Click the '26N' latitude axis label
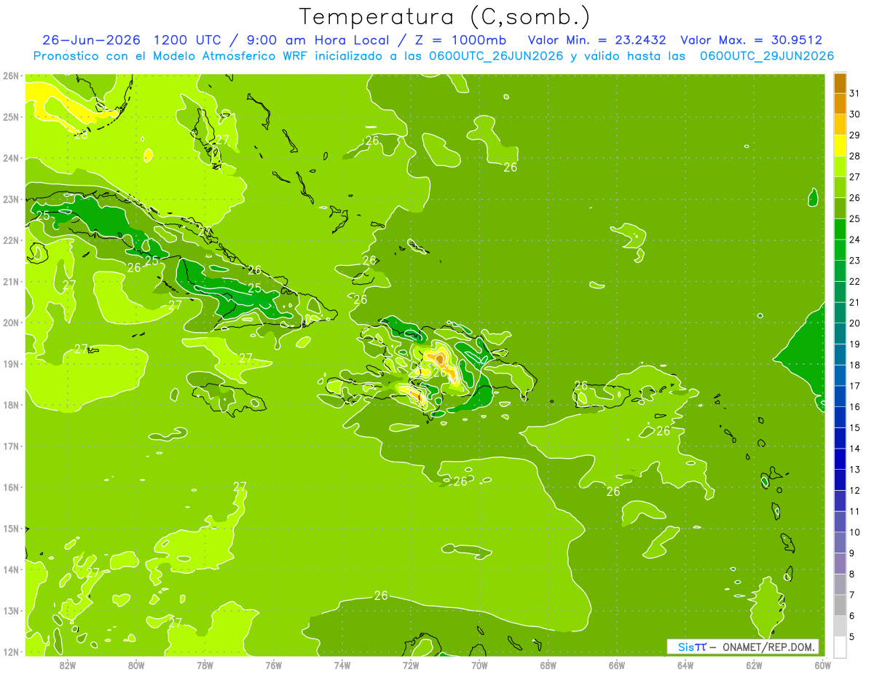This screenshot has height=675, width=874. [11, 76]
